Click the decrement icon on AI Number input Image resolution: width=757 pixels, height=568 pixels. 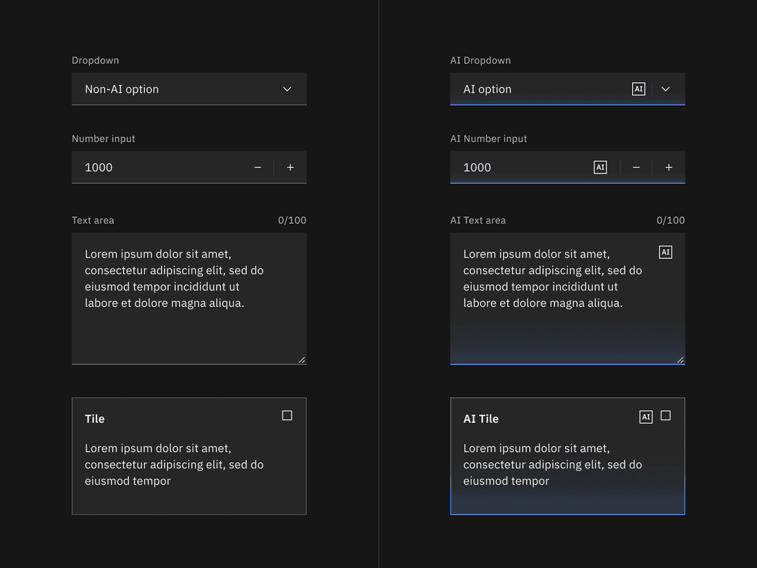636,167
